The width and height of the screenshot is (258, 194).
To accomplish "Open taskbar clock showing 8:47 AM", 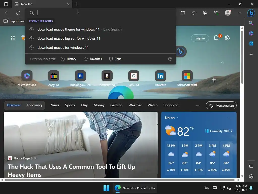I will coord(241,188).
